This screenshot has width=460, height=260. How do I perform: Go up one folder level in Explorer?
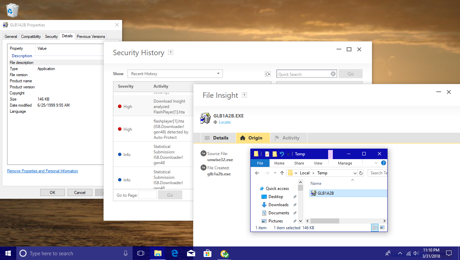tap(282, 173)
